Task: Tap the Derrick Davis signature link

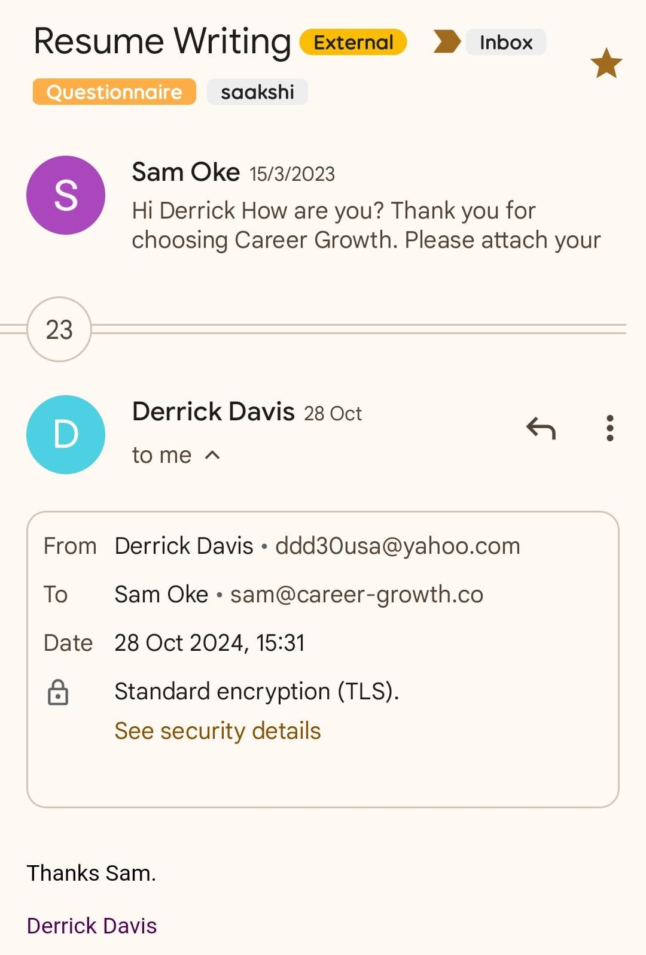Action: click(92, 926)
